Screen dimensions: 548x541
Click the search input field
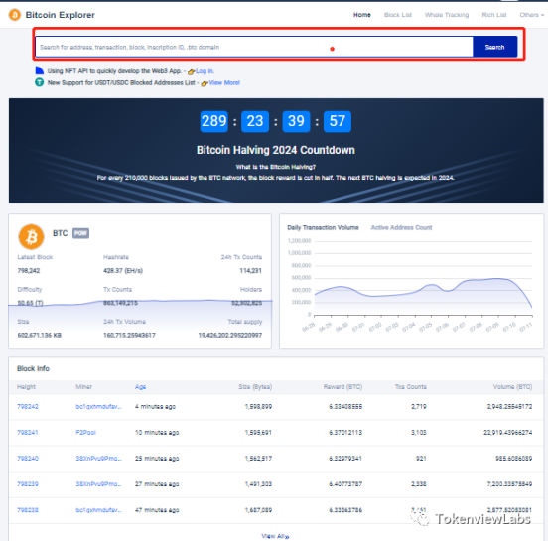point(254,47)
